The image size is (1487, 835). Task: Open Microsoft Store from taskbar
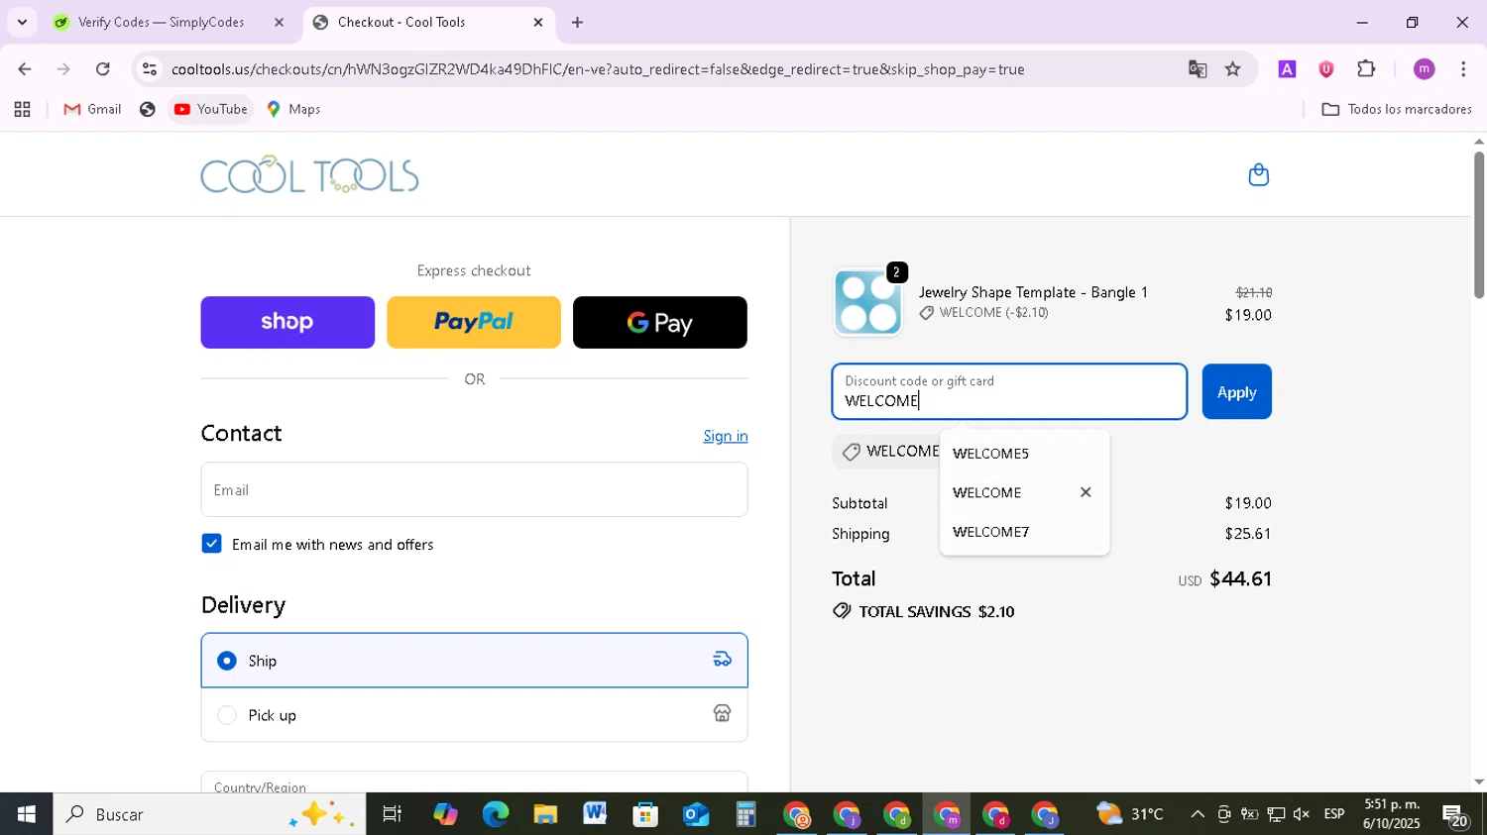tap(645, 814)
